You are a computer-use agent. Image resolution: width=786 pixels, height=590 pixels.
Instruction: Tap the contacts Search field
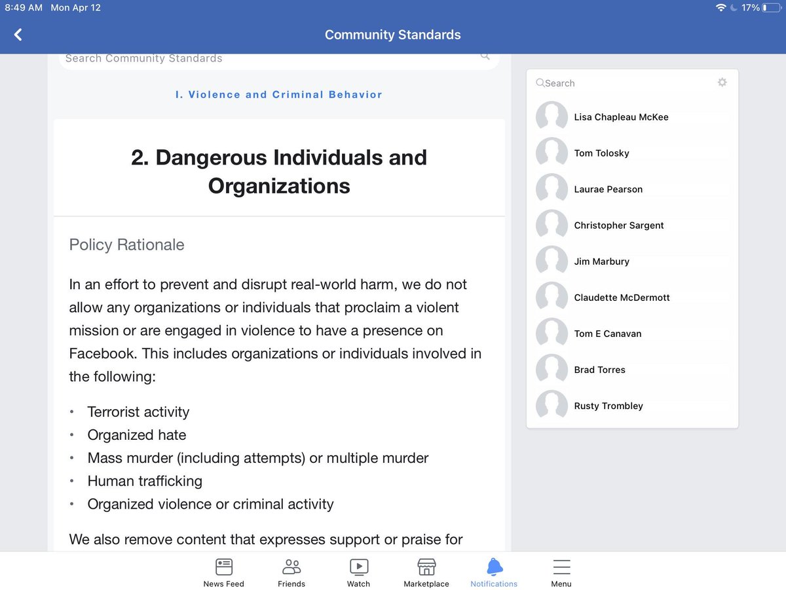(622, 83)
